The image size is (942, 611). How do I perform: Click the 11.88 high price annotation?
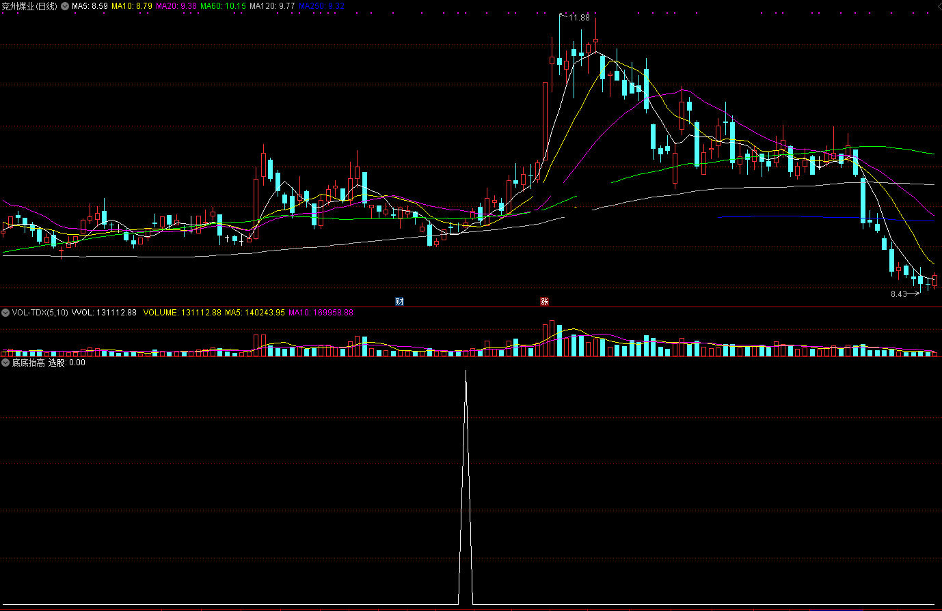tap(579, 18)
